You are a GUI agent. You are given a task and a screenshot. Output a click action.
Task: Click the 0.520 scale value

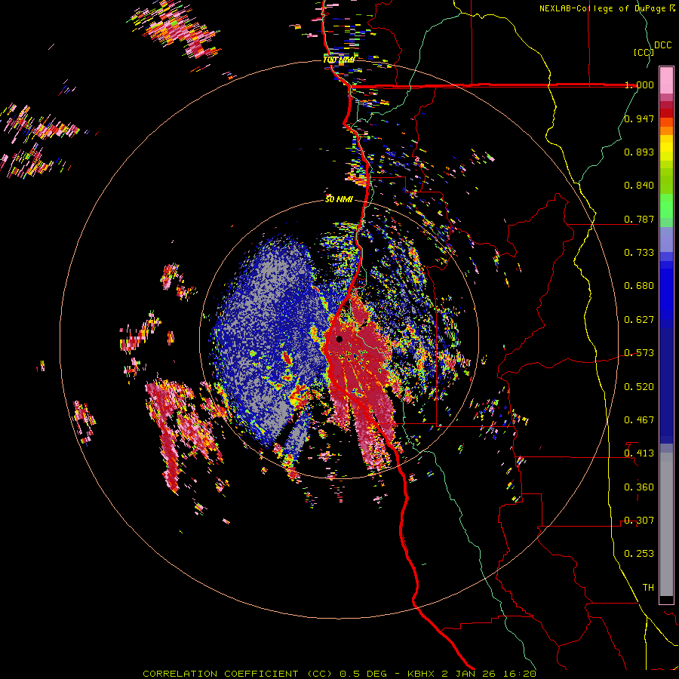pyautogui.click(x=639, y=387)
